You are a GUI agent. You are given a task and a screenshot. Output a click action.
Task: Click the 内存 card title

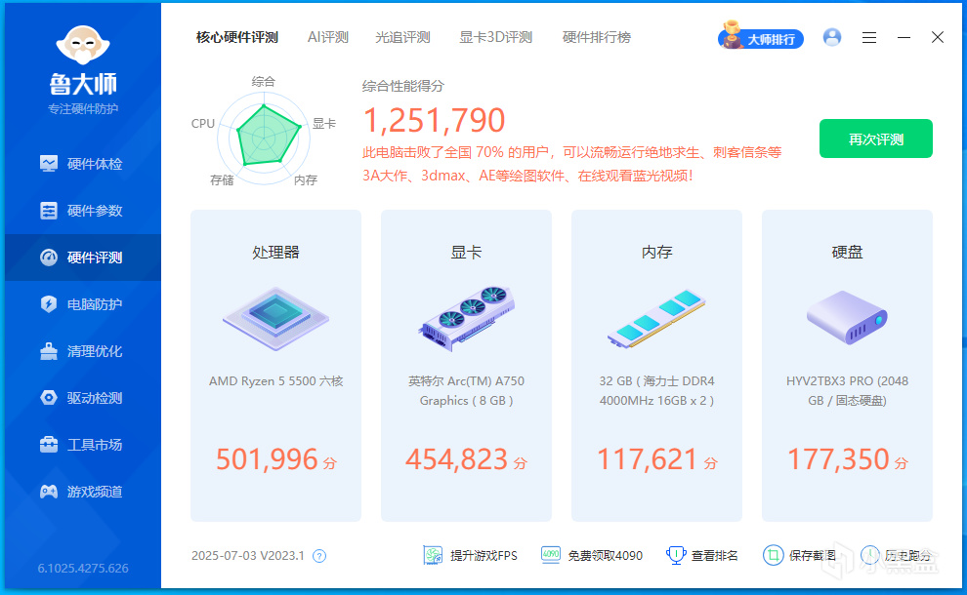point(656,252)
